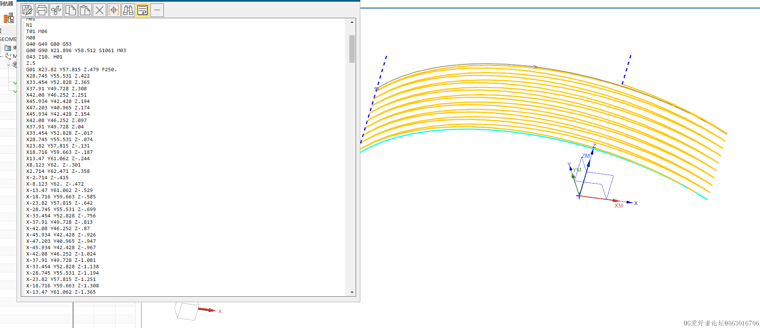Image resolution: width=760 pixels, height=328 pixels.
Task: Click the line 'G40 G49 G80 G53'
Action: tap(49, 44)
